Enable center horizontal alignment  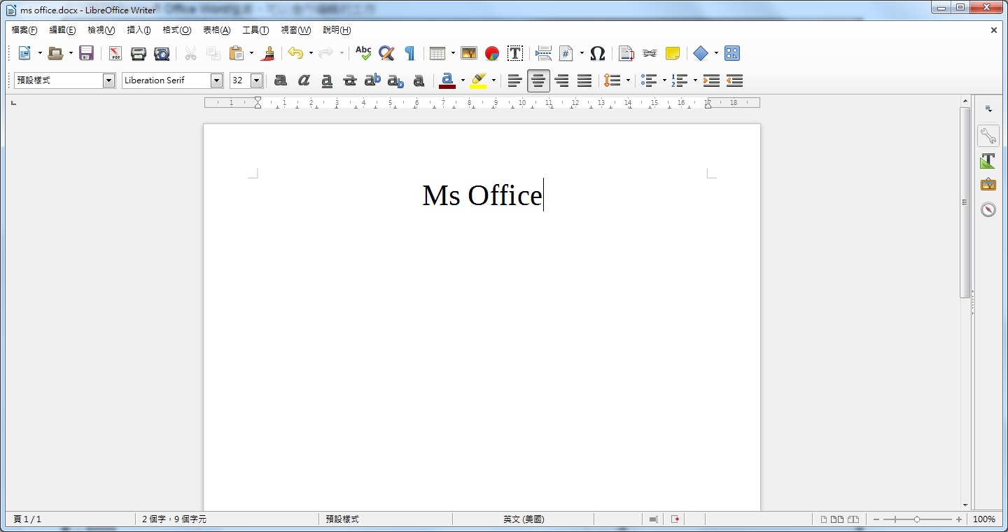[538, 80]
